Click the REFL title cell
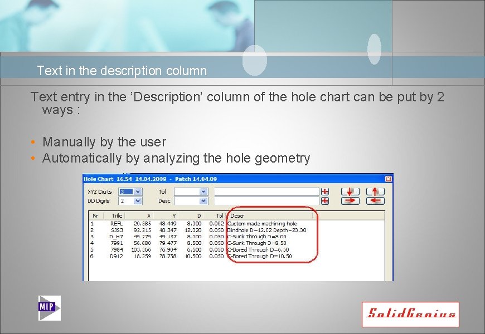Image resolution: width=485 pixels, height=334 pixels. pyautogui.click(x=117, y=223)
